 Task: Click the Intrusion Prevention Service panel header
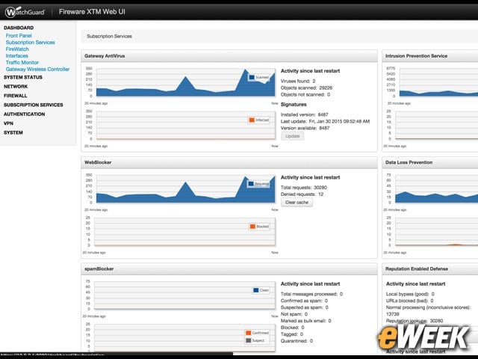point(430,56)
